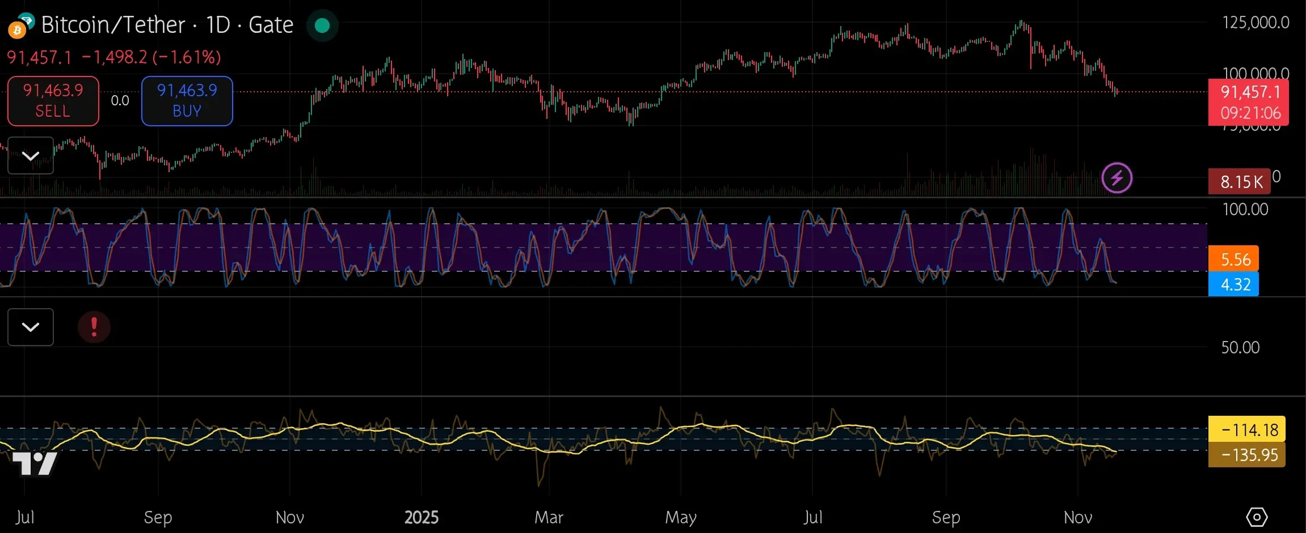Click the −135.95 indicator value label

click(x=1247, y=454)
